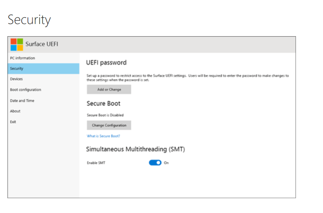Click the large Security page title
Screen dimensions: 323x213
tap(29, 20)
